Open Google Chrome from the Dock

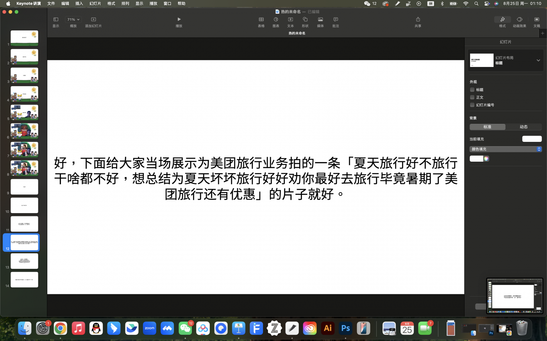click(61, 328)
